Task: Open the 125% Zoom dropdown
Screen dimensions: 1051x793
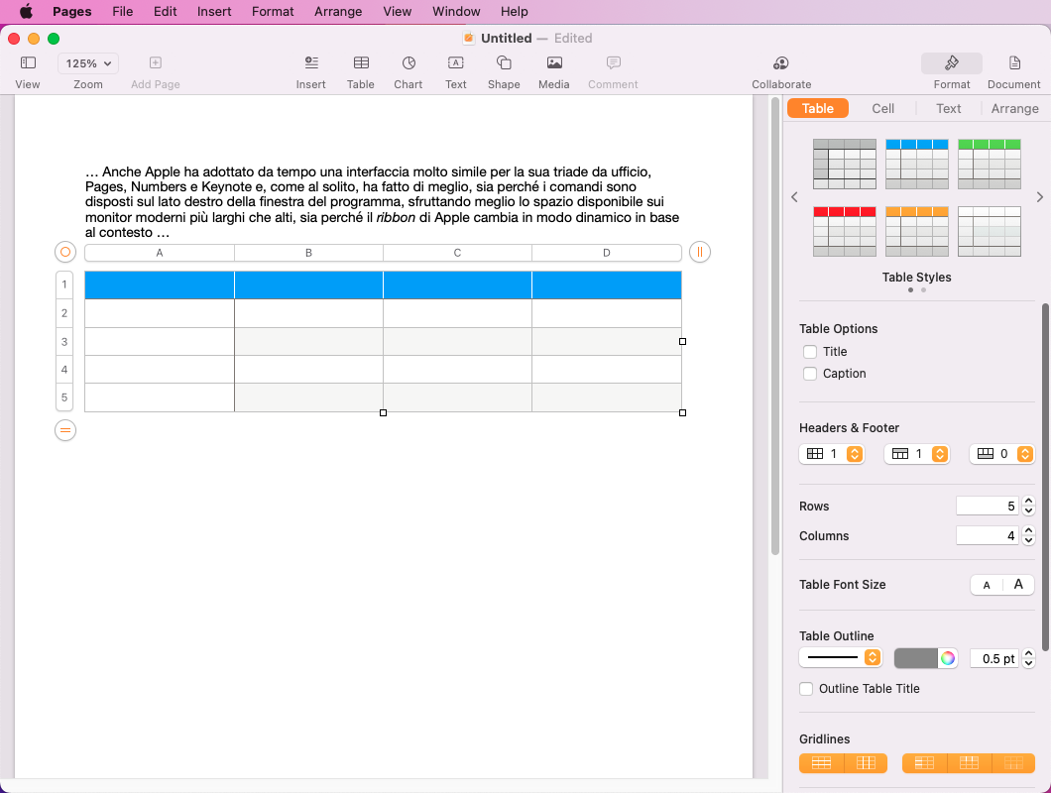Action: pyautogui.click(x=88, y=63)
